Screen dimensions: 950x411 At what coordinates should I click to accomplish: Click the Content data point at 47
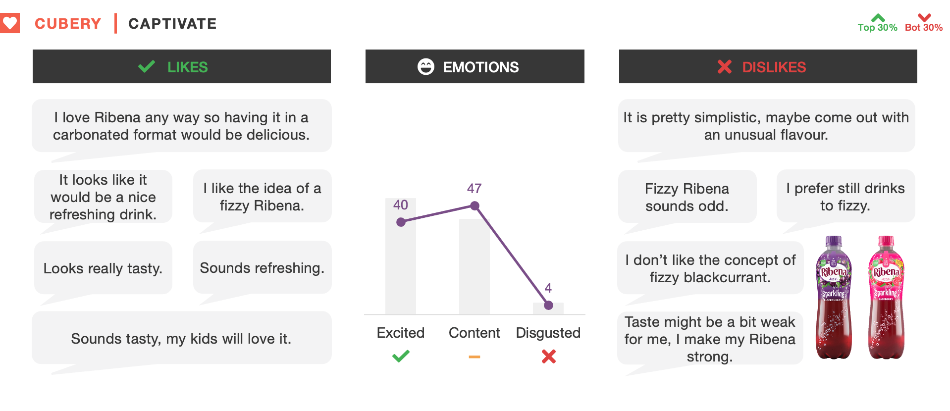[x=475, y=205]
